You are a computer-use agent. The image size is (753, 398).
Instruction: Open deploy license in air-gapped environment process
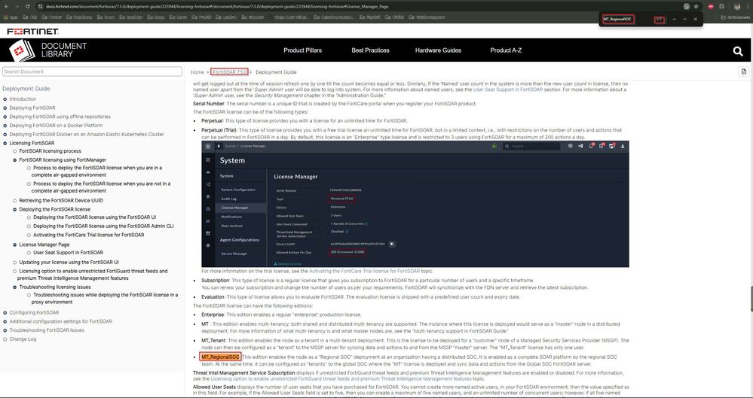[97, 172]
